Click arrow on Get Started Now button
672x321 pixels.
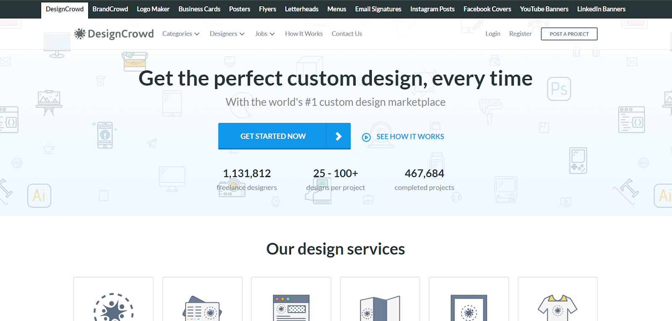(339, 136)
